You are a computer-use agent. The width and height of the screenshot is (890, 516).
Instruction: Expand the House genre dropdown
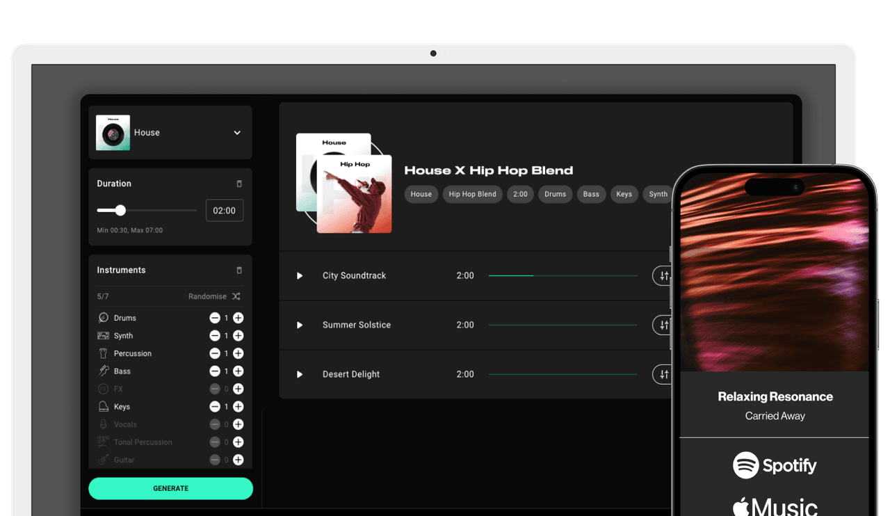pyautogui.click(x=237, y=133)
